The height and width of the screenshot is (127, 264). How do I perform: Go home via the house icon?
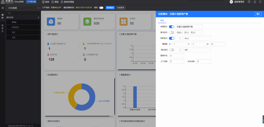tap(255, 2)
